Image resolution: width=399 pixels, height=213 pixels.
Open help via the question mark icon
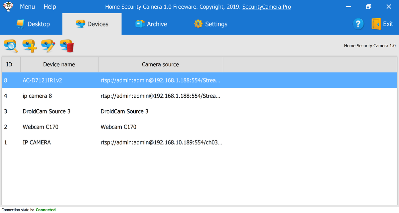pyautogui.click(x=358, y=24)
